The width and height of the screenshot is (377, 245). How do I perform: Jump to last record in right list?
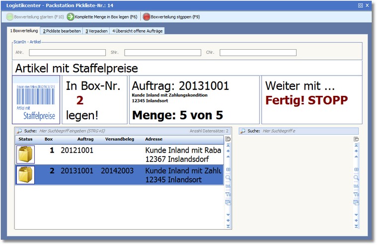pyautogui.click(x=356, y=226)
